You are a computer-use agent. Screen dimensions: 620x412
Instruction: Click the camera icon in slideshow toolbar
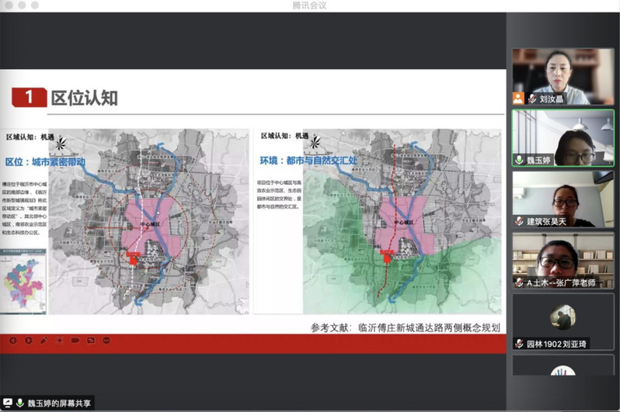75,340
